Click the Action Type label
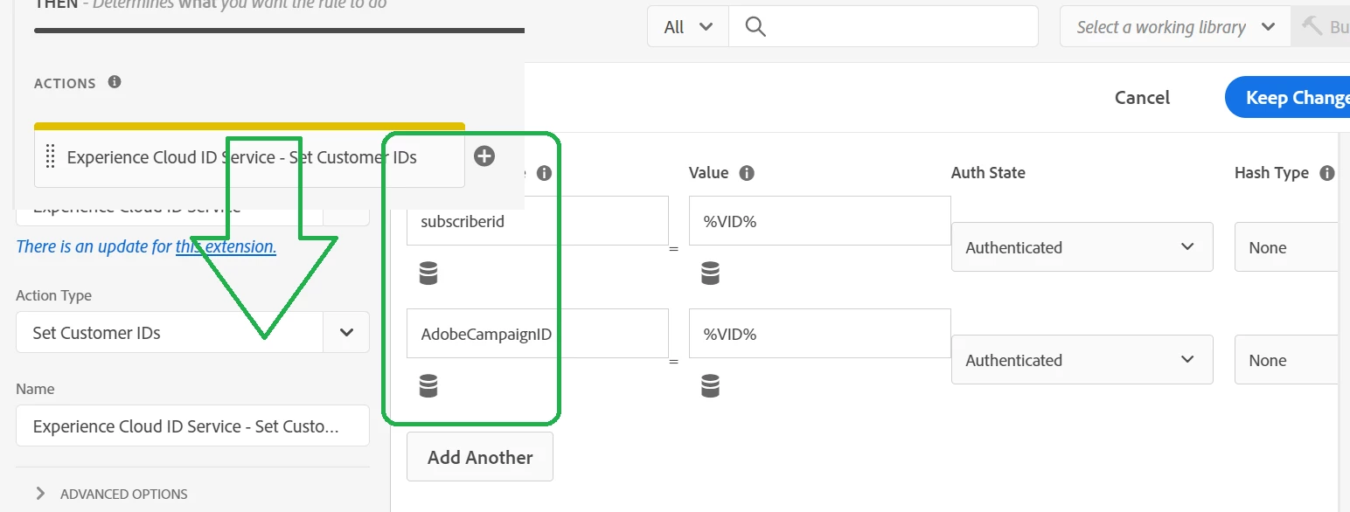The height and width of the screenshot is (512, 1350). 53,295
